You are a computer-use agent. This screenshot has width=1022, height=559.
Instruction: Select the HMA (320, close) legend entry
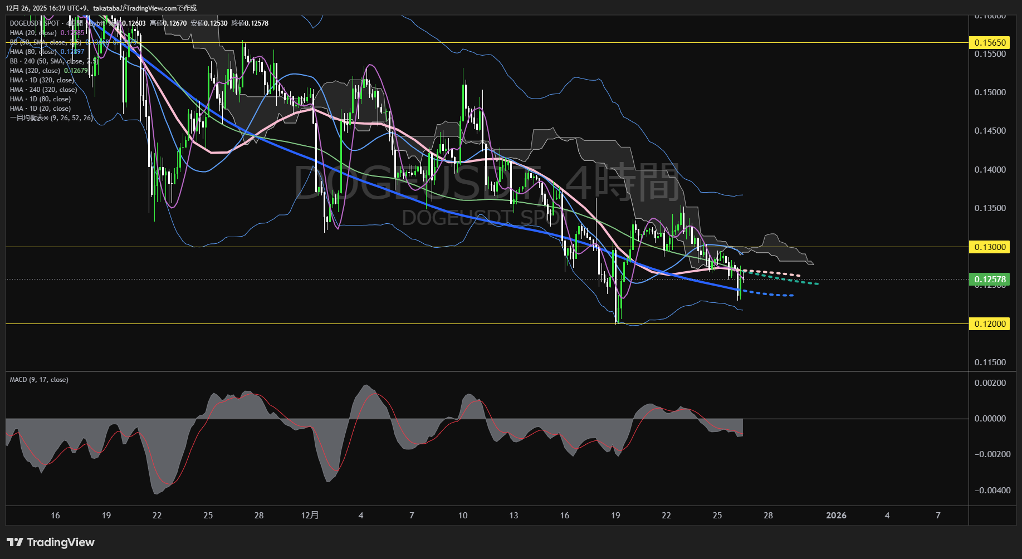pyautogui.click(x=35, y=71)
